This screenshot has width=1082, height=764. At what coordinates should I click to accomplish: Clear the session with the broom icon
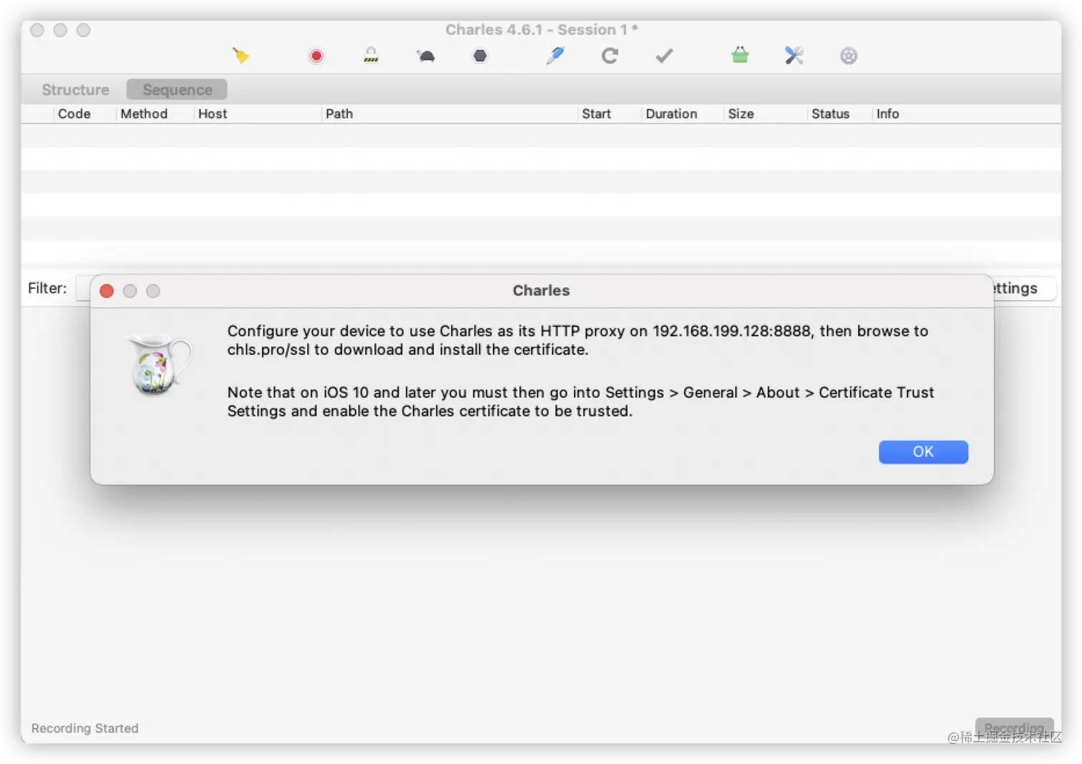point(241,56)
